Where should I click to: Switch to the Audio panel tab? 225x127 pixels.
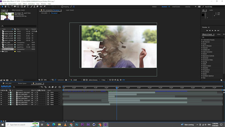pos(211,10)
